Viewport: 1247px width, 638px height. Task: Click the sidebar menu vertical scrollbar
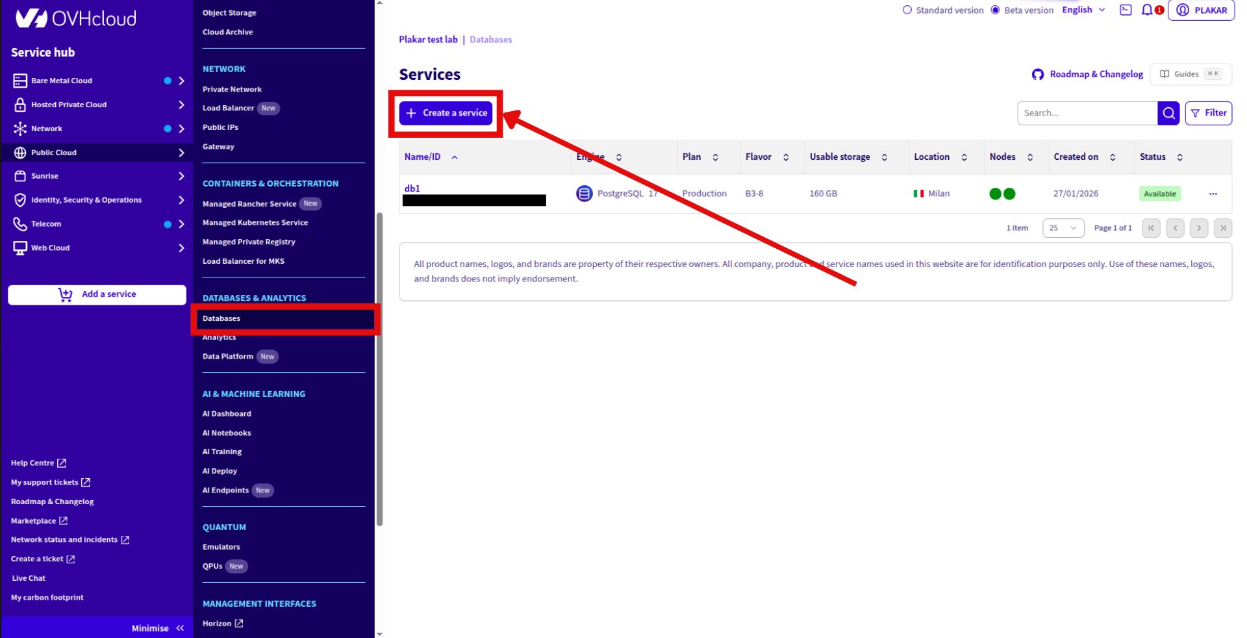tap(379, 369)
